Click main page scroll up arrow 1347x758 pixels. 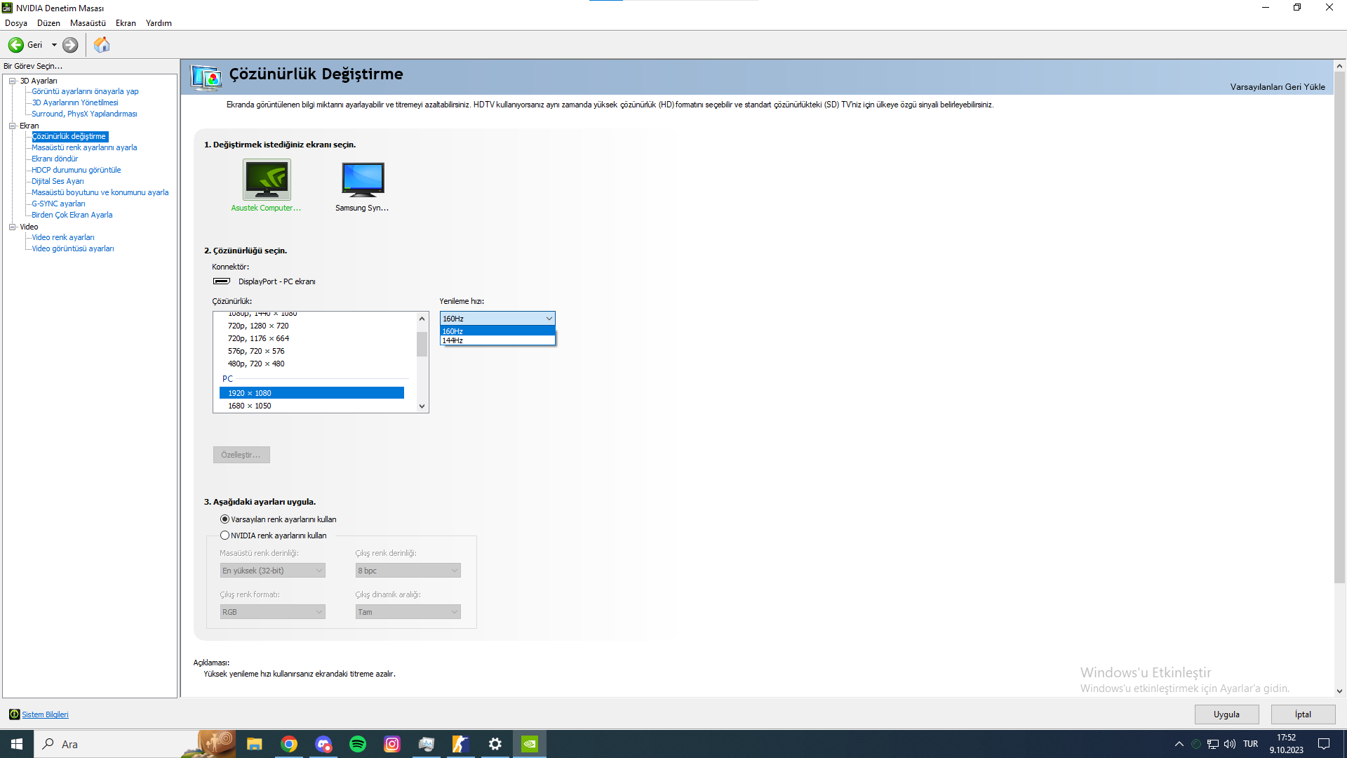click(x=1339, y=66)
